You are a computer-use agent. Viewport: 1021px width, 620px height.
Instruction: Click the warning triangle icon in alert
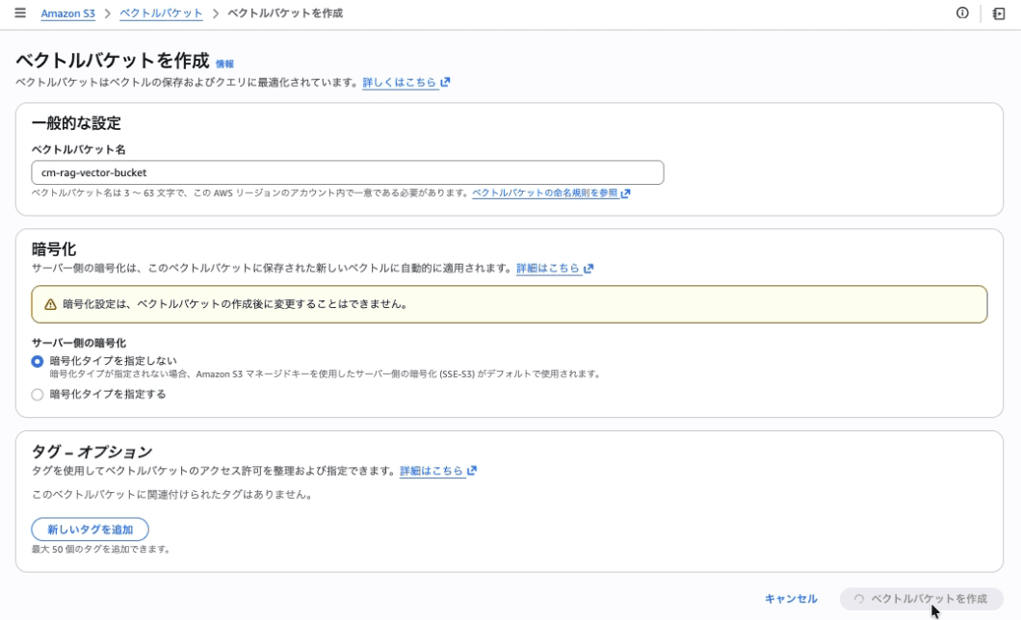click(50, 304)
